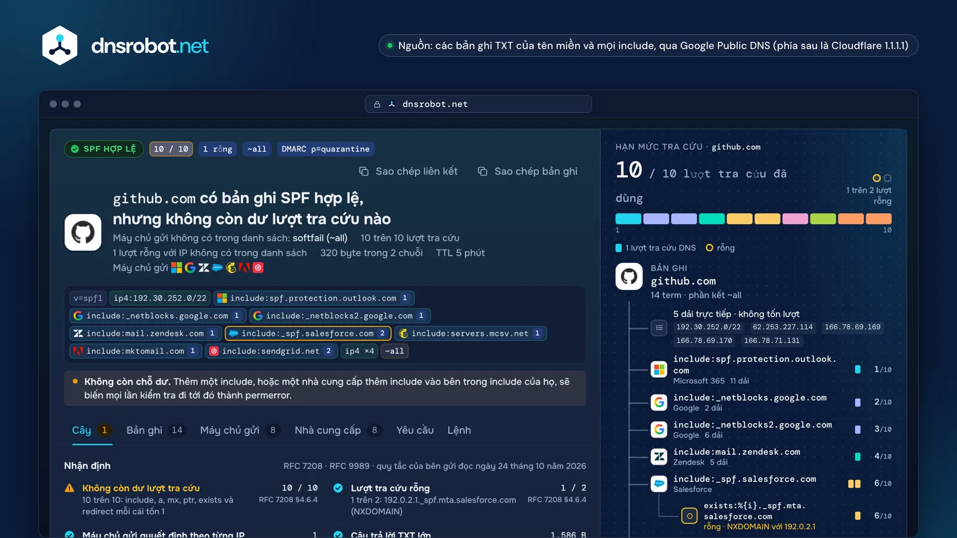Click the large GitHub logo beside the main heading
This screenshot has height=538, width=957.
[x=83, y=232]
